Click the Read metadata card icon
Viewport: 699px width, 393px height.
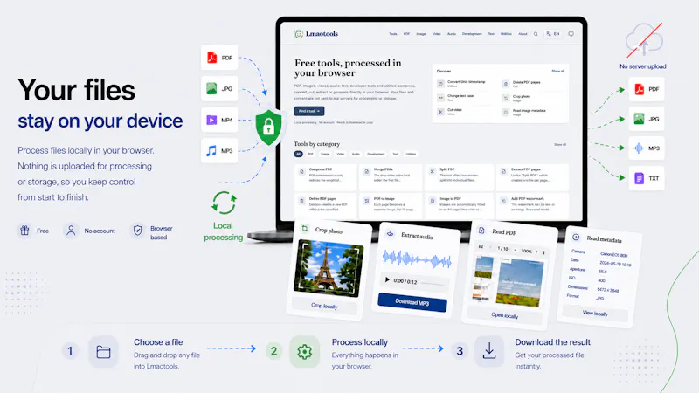coord(576,237)
